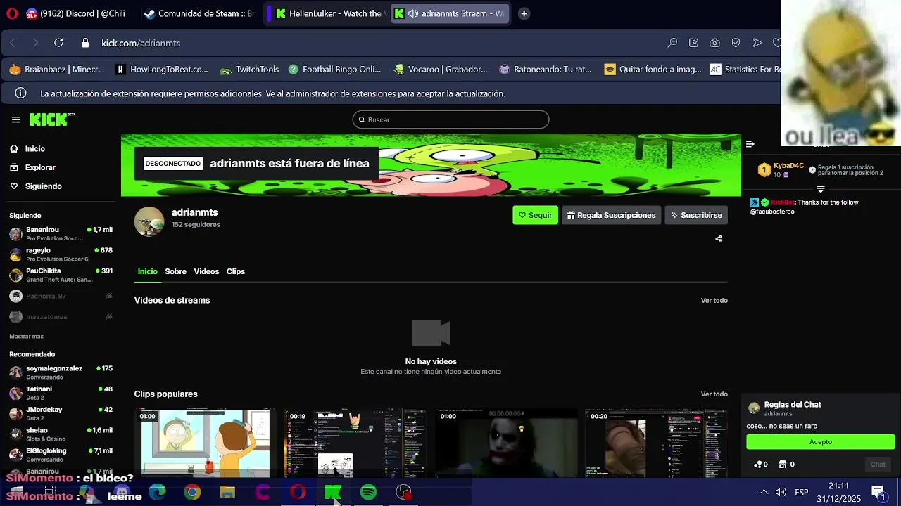
Task: Switch to the Sobre tab
Action: pyautogui.click(x=175, y=271)
